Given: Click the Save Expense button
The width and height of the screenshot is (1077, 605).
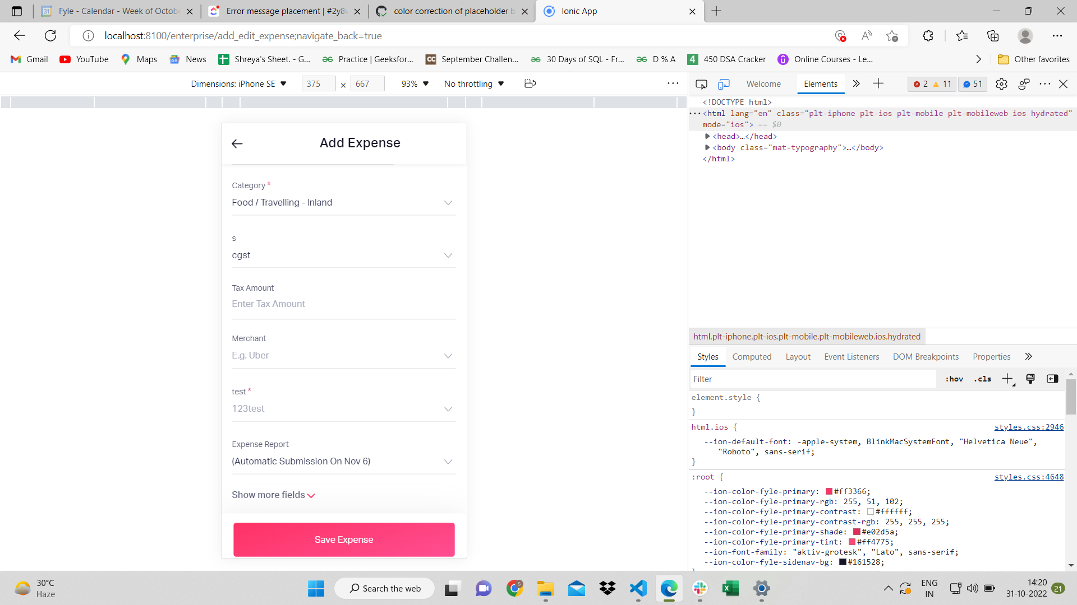Looking at the screenshot, I should pos(343,539).
